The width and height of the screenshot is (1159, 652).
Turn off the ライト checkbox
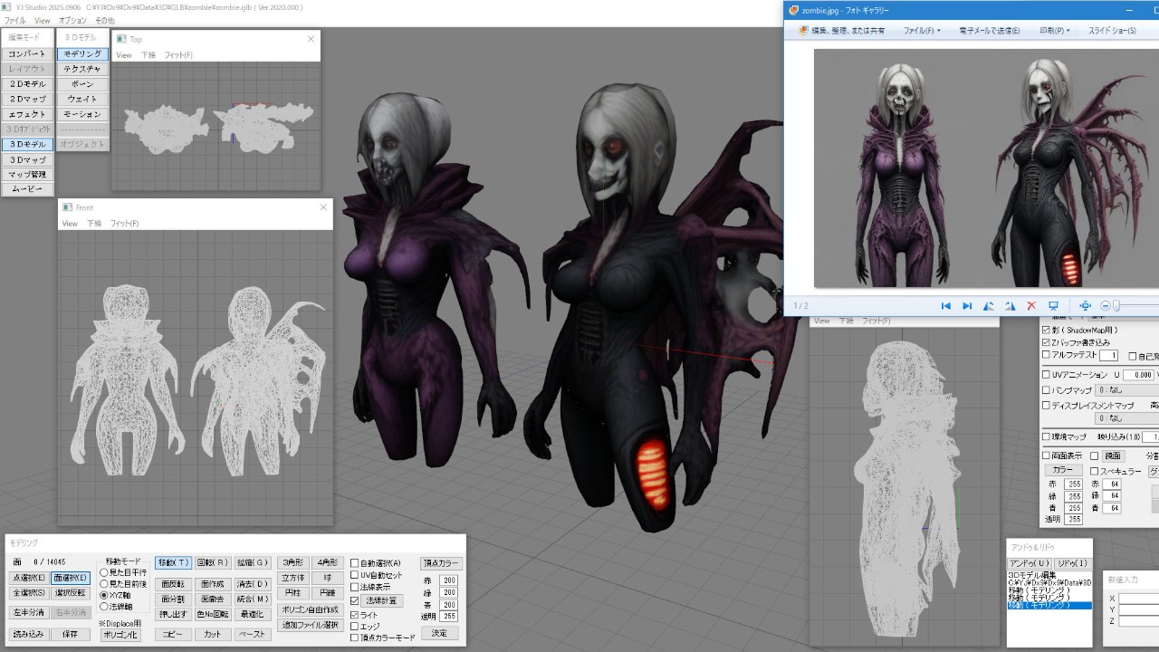355,615
